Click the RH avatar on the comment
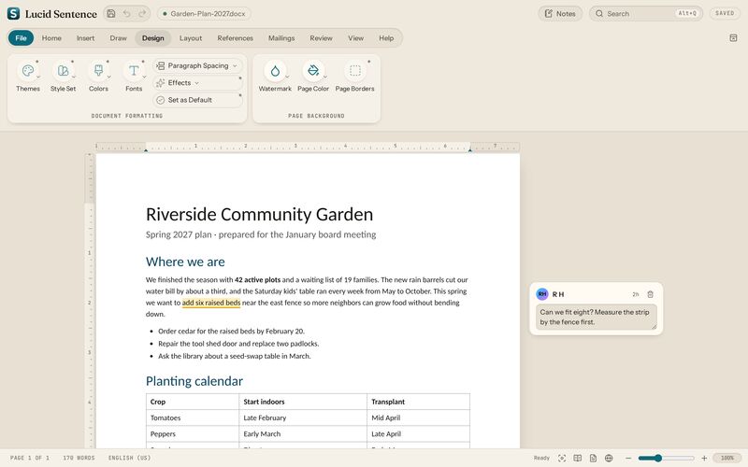748x467 pixels. pos(542,294)
